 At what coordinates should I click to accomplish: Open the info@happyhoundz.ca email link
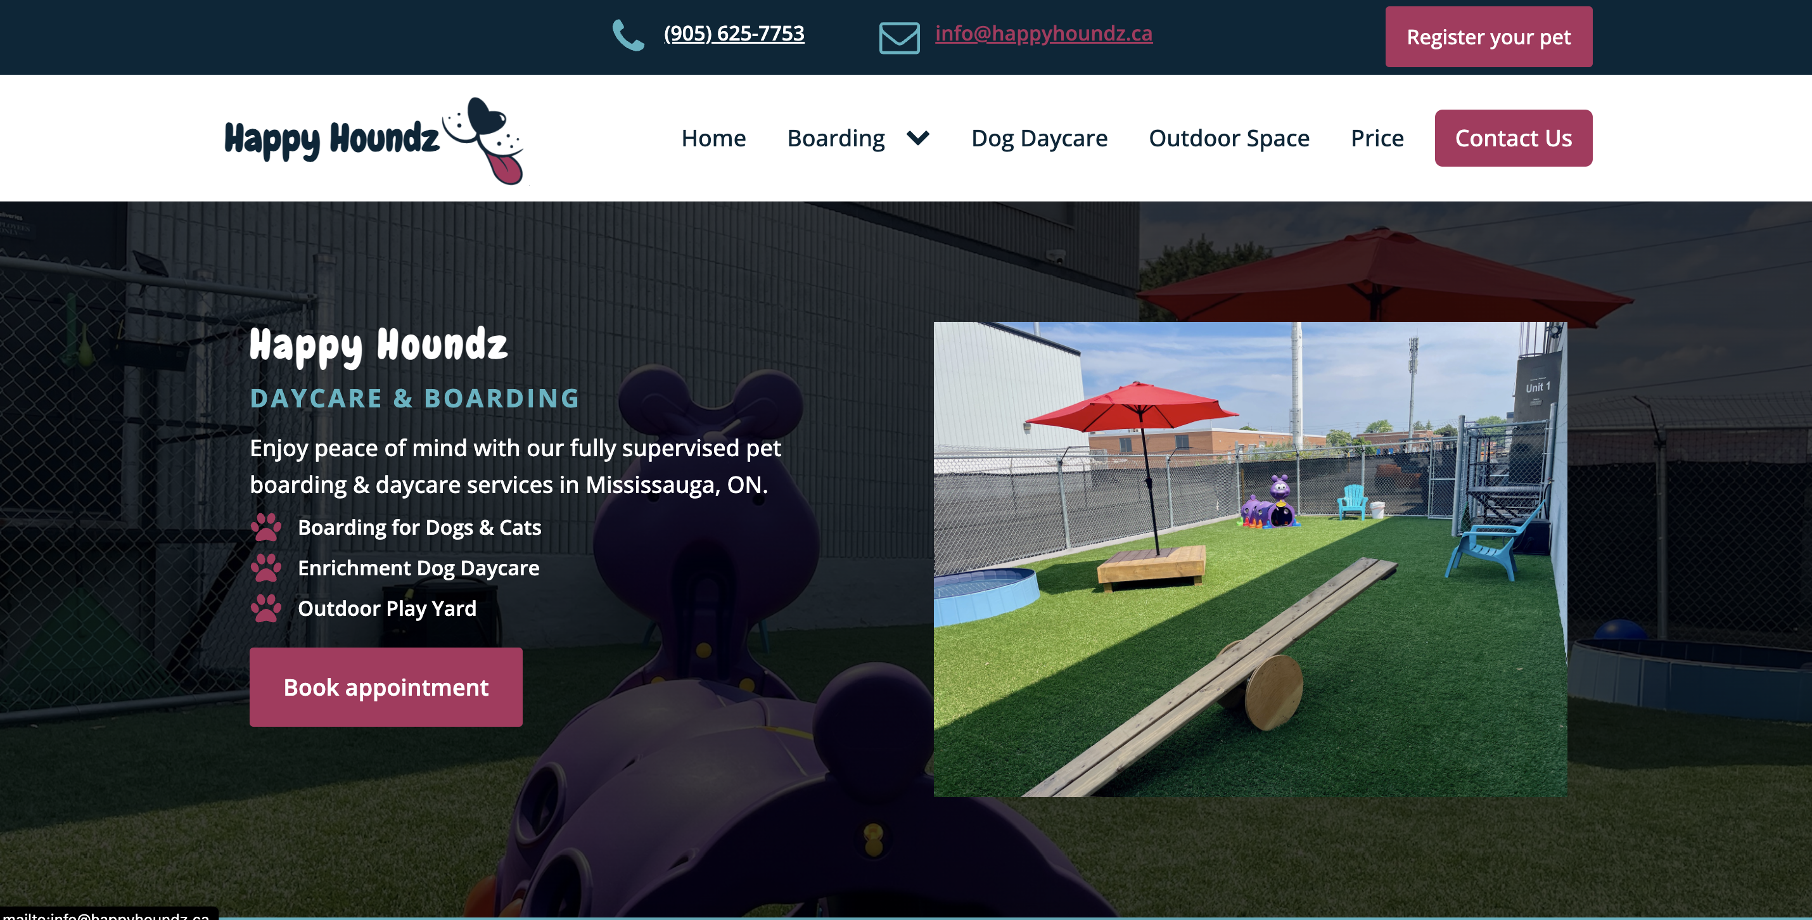(x=1043, y=33)
